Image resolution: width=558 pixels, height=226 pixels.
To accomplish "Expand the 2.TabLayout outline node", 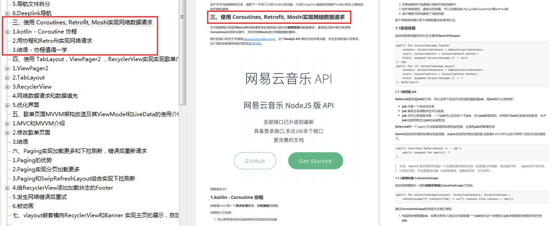I will pos(6,78).
